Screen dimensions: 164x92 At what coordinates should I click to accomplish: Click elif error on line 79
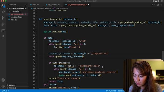click(x=50, y=85)
